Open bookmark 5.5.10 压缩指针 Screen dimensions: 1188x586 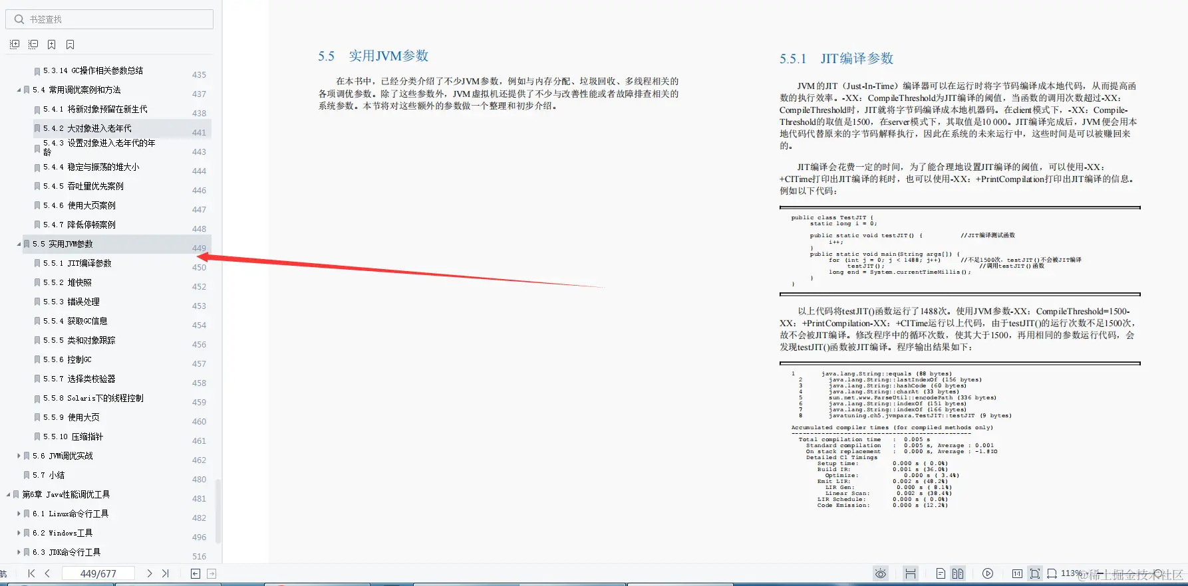pos(73,437)
